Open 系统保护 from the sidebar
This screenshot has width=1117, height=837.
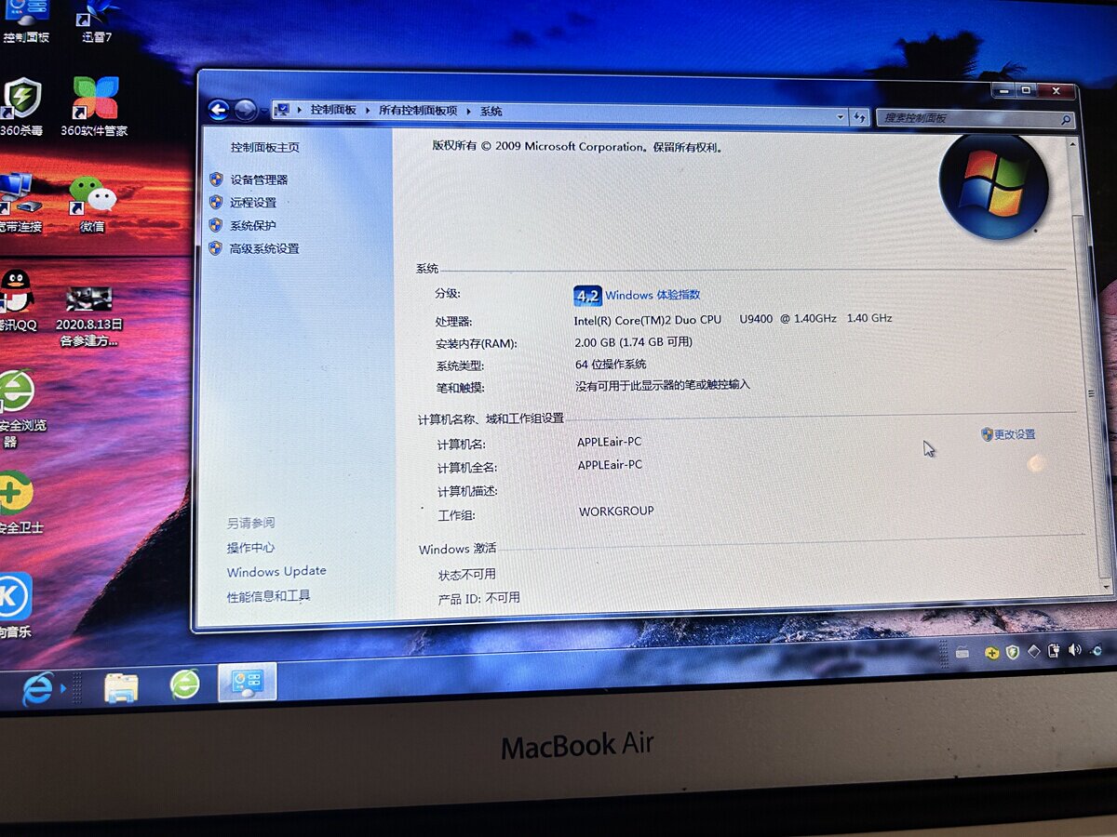[253, 225]
